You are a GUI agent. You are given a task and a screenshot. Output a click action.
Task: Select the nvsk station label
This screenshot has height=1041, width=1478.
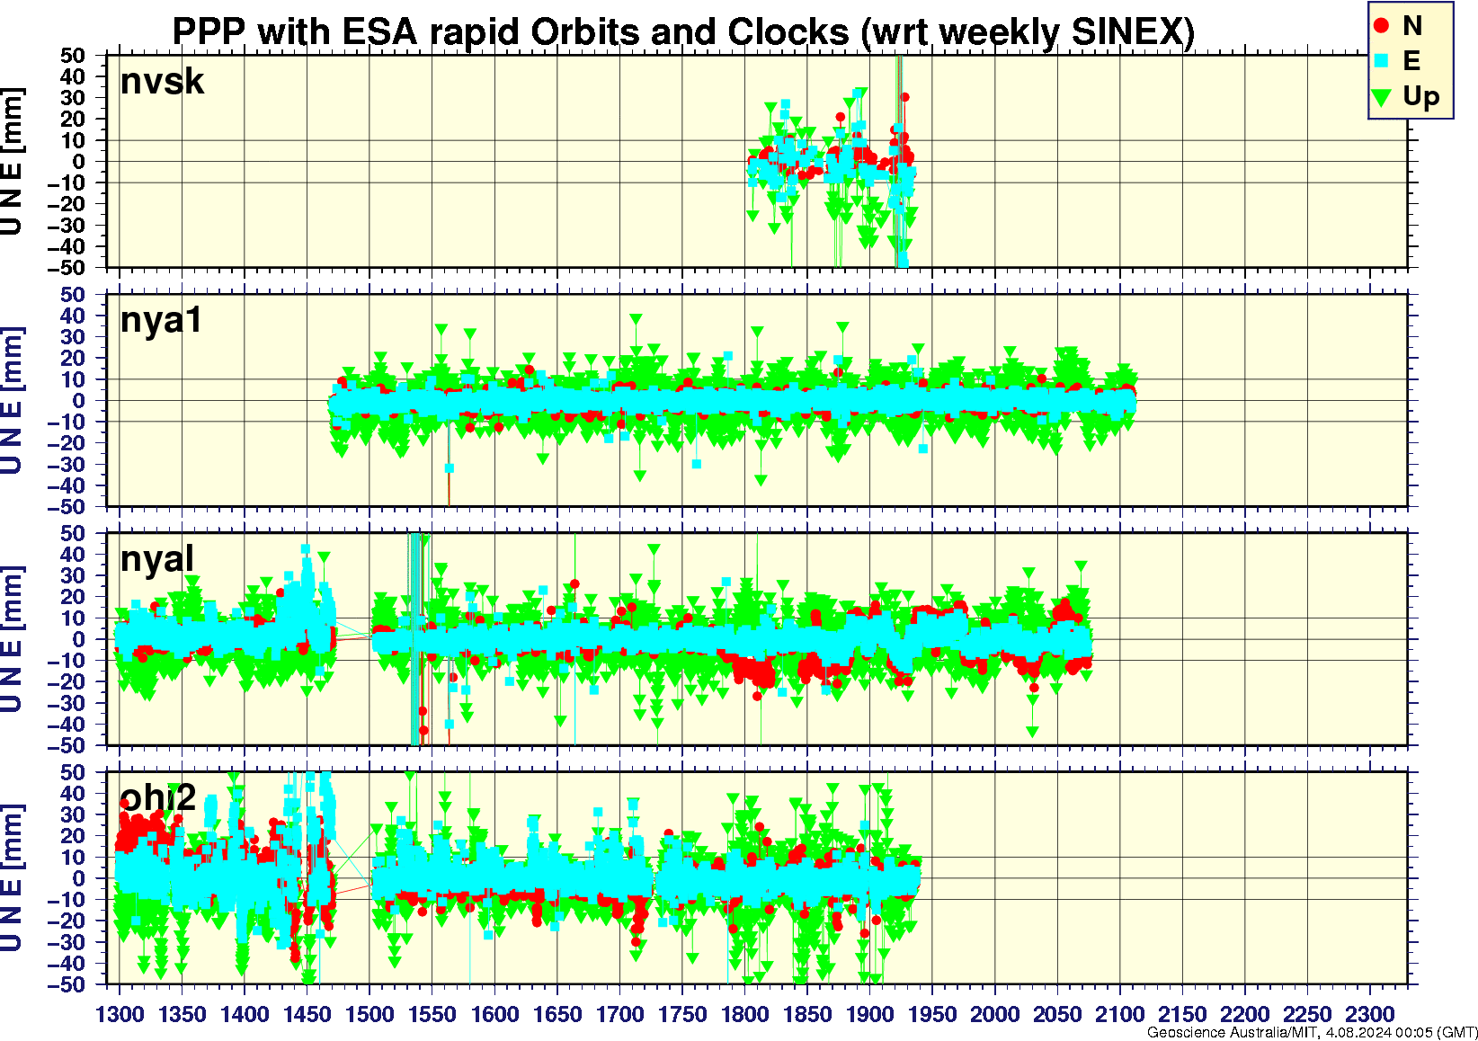pyautogui.click(x=163, y=81)
